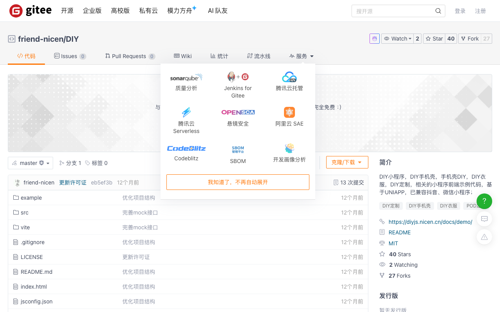
Task: Open the green help question button
Action: 484,201
